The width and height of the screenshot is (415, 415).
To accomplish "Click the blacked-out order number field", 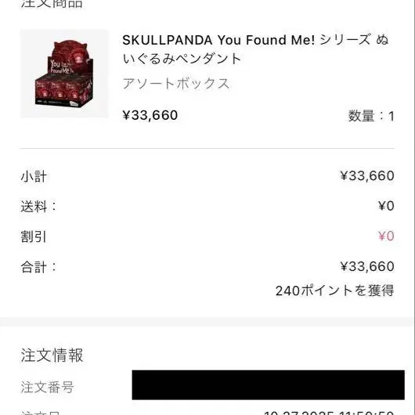I will click(268, 384).
